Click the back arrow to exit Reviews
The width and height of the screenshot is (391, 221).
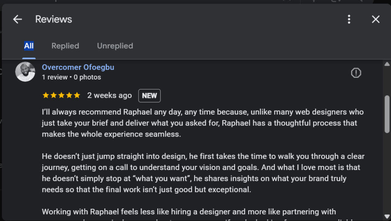pos(17,19)
